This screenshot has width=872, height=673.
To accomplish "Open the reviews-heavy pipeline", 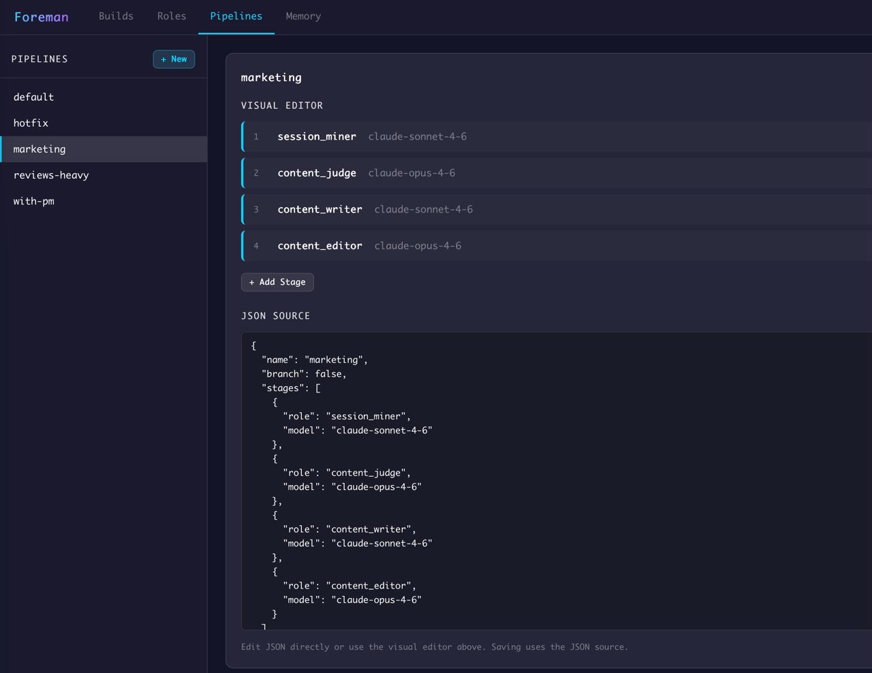I will pyautogui.click(x=51, y=175).
